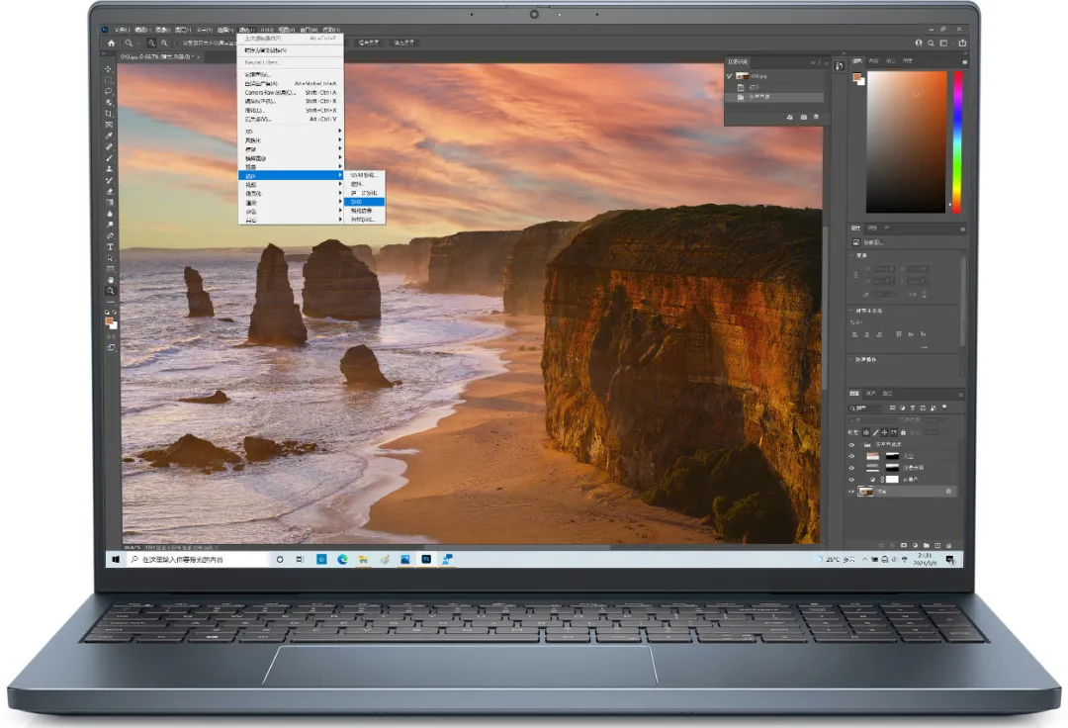The width and height of the screenshot is (1068, 728).
Task: Click the 填充屏幕 fill screen button
Action: [x=403, y=43]
